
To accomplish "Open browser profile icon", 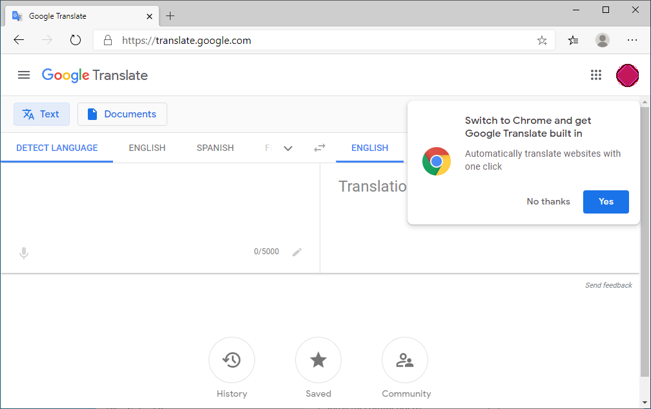I will point(602,40).
